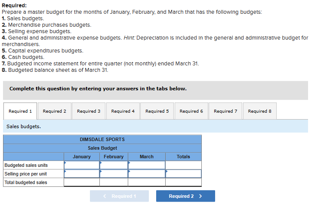Switch to the Required 8 tab
The height and width of the screenshot is (206, 333).
pyautogui.click(x=259, y=111)
